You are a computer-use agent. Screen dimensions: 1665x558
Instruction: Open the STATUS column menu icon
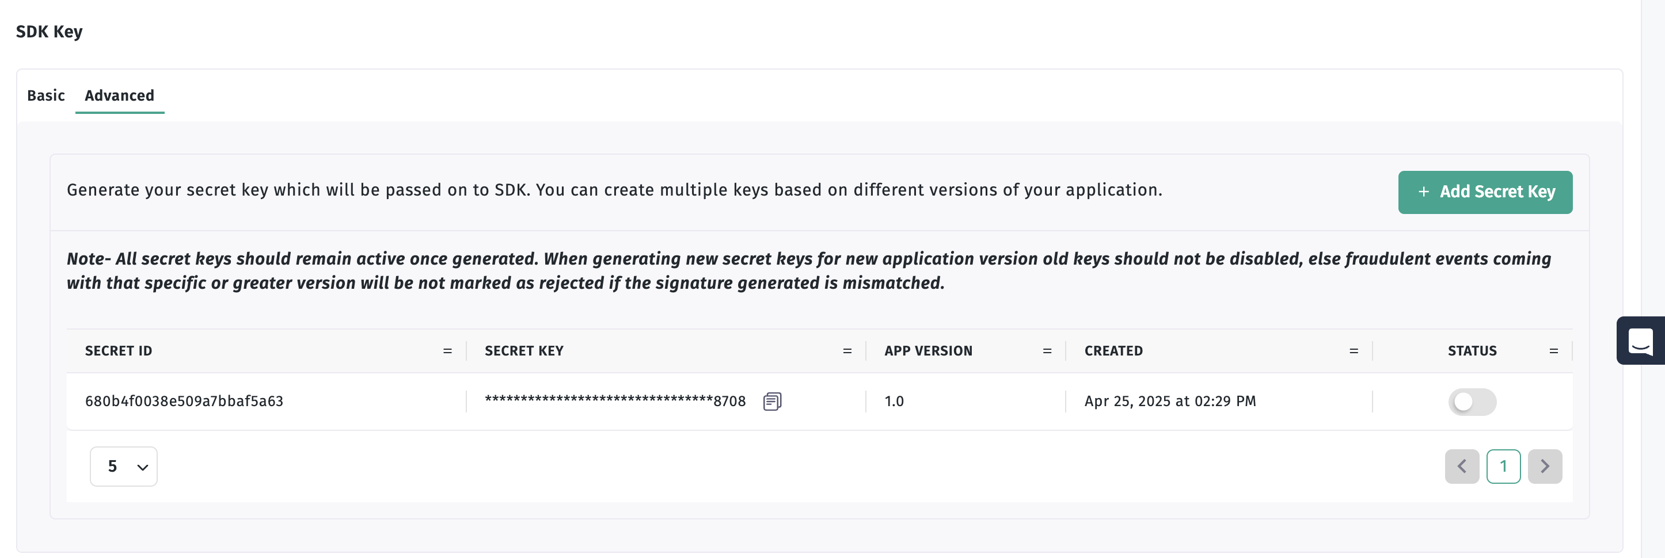pos(1553,351)
